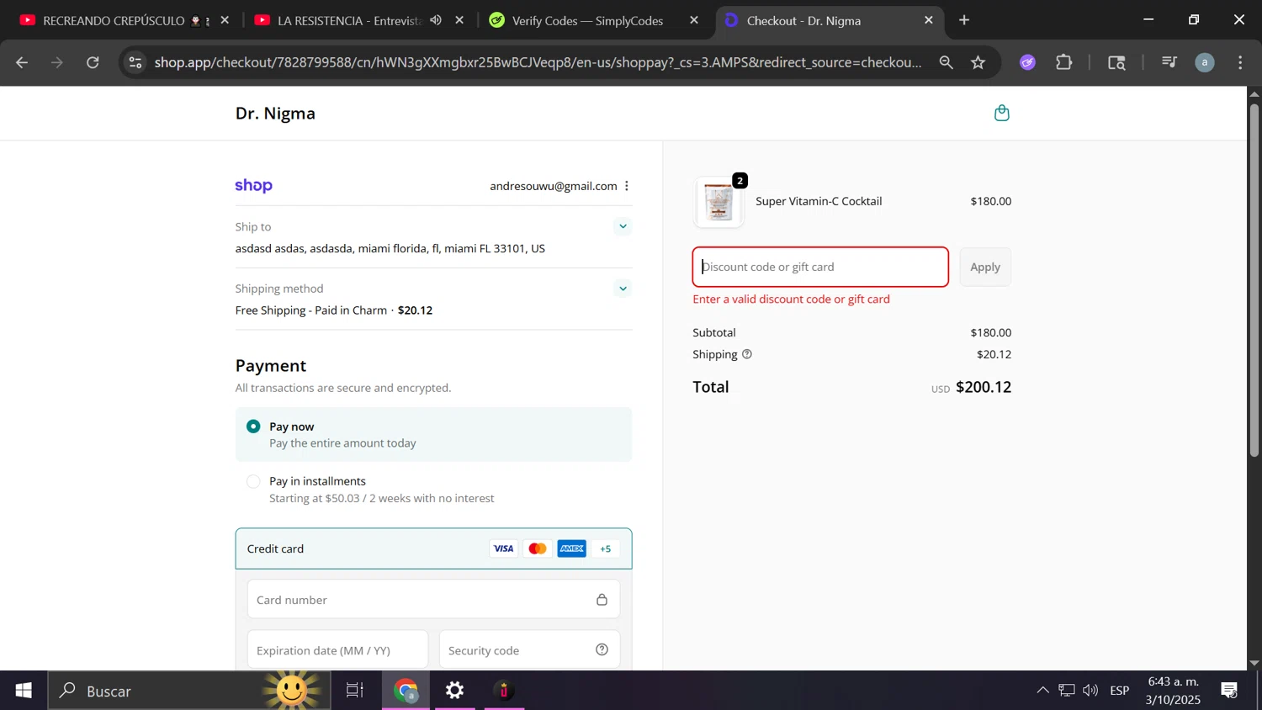The width and height of the screenshot is (1262, 710).
Task: Click the Visa card logo
Action: click(503, 548)
